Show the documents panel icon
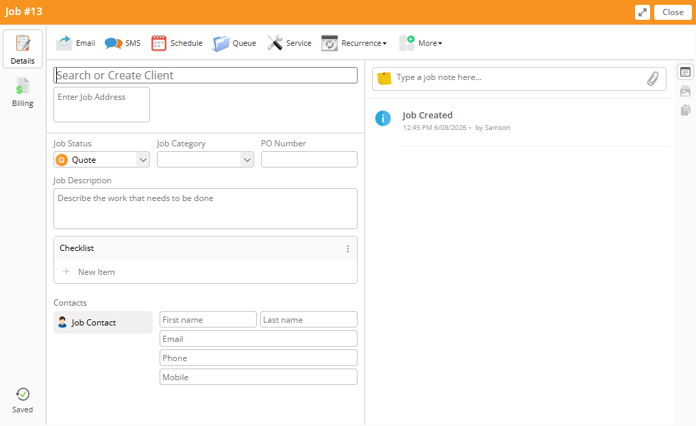The width and height of the screenshot is (696, 426). [x=685, y=110]
